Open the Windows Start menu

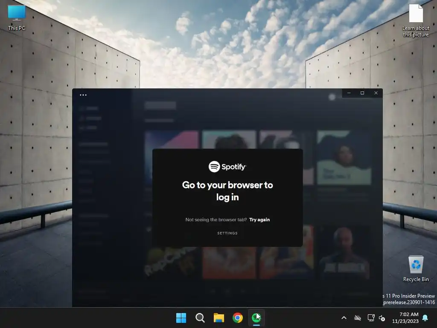coord(181,318)
